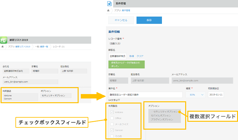Open アプリ: 顧客リスト2019 breadcrumb link

coord(19,47)
